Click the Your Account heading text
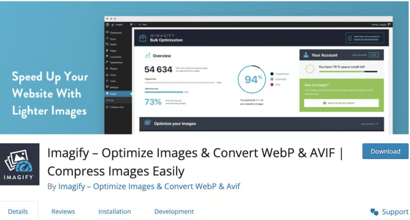Image resolution: width=410 pixels, height=220 pixels. 324,55
